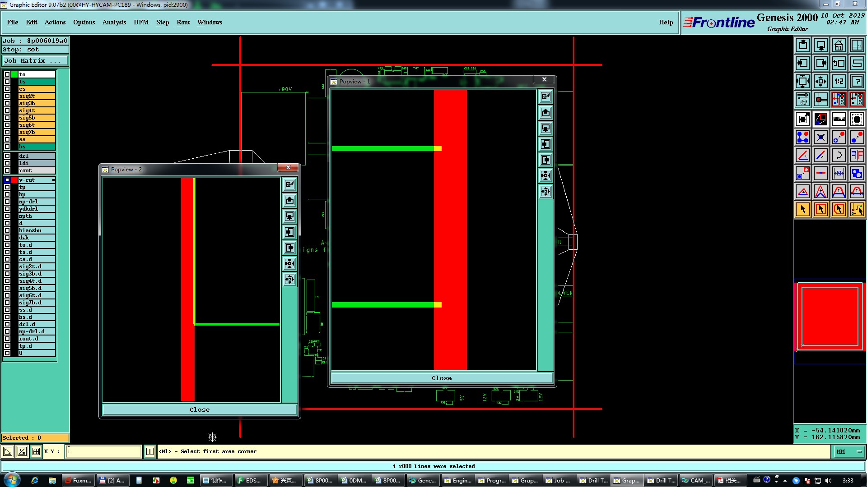
Task: Click the X Y coordinate input field
Action: 104,451
